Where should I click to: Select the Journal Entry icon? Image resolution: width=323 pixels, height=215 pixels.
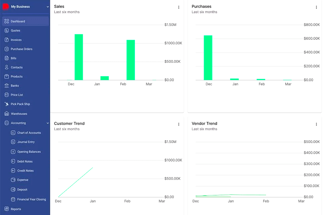coord(13,142)
